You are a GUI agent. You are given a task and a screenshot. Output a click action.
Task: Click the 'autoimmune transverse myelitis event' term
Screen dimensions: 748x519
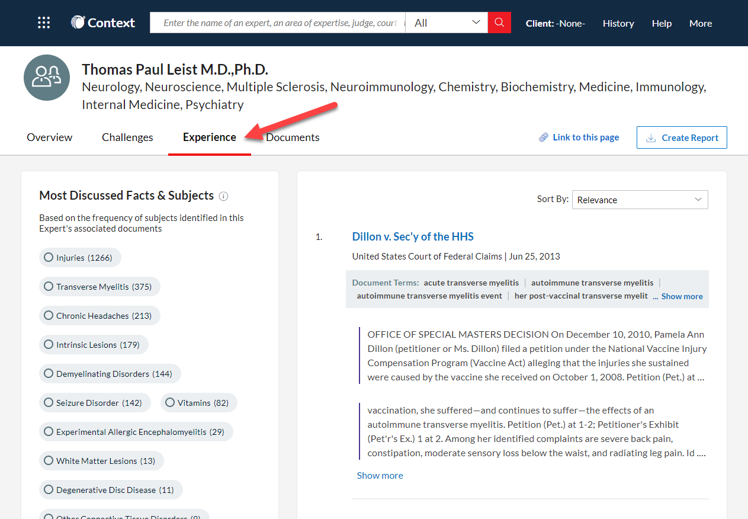(429, 296)
